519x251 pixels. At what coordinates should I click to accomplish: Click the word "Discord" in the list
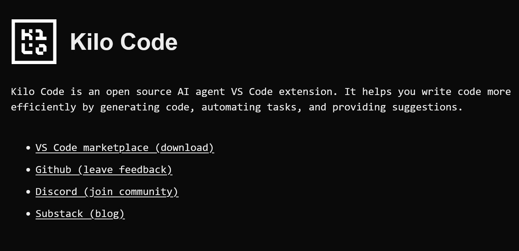click(56, 192)
